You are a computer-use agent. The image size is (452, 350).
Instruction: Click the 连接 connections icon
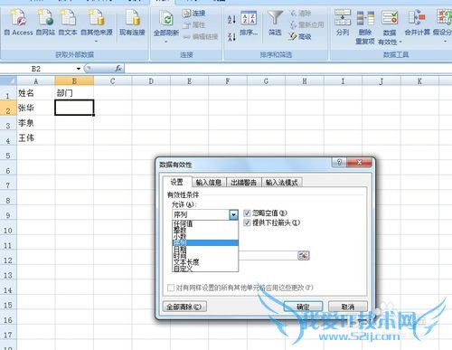point(186,13)
